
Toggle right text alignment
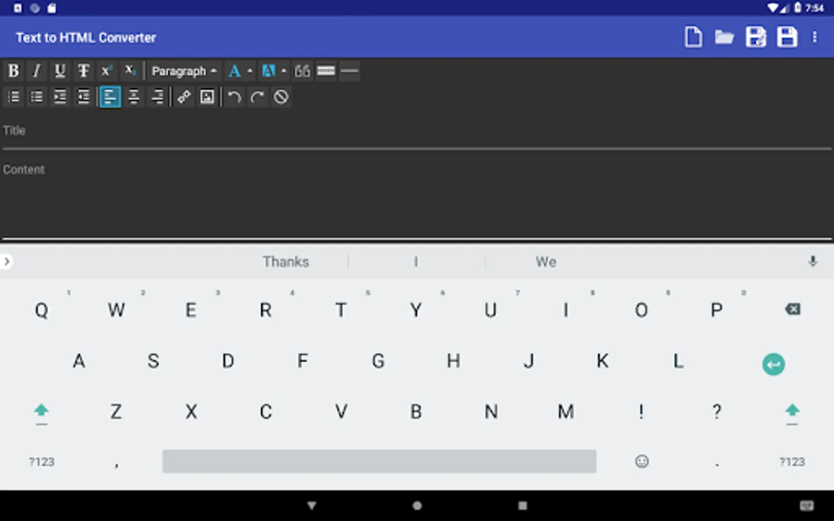point(157,97)
